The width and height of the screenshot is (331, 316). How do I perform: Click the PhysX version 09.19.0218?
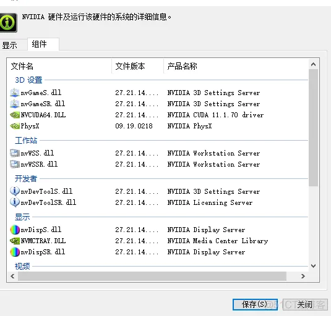134,126
